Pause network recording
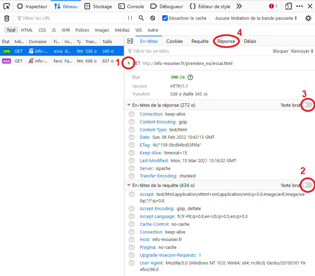Image resolution: width=315 pixels, height=276 pixels. coord(130,18)
